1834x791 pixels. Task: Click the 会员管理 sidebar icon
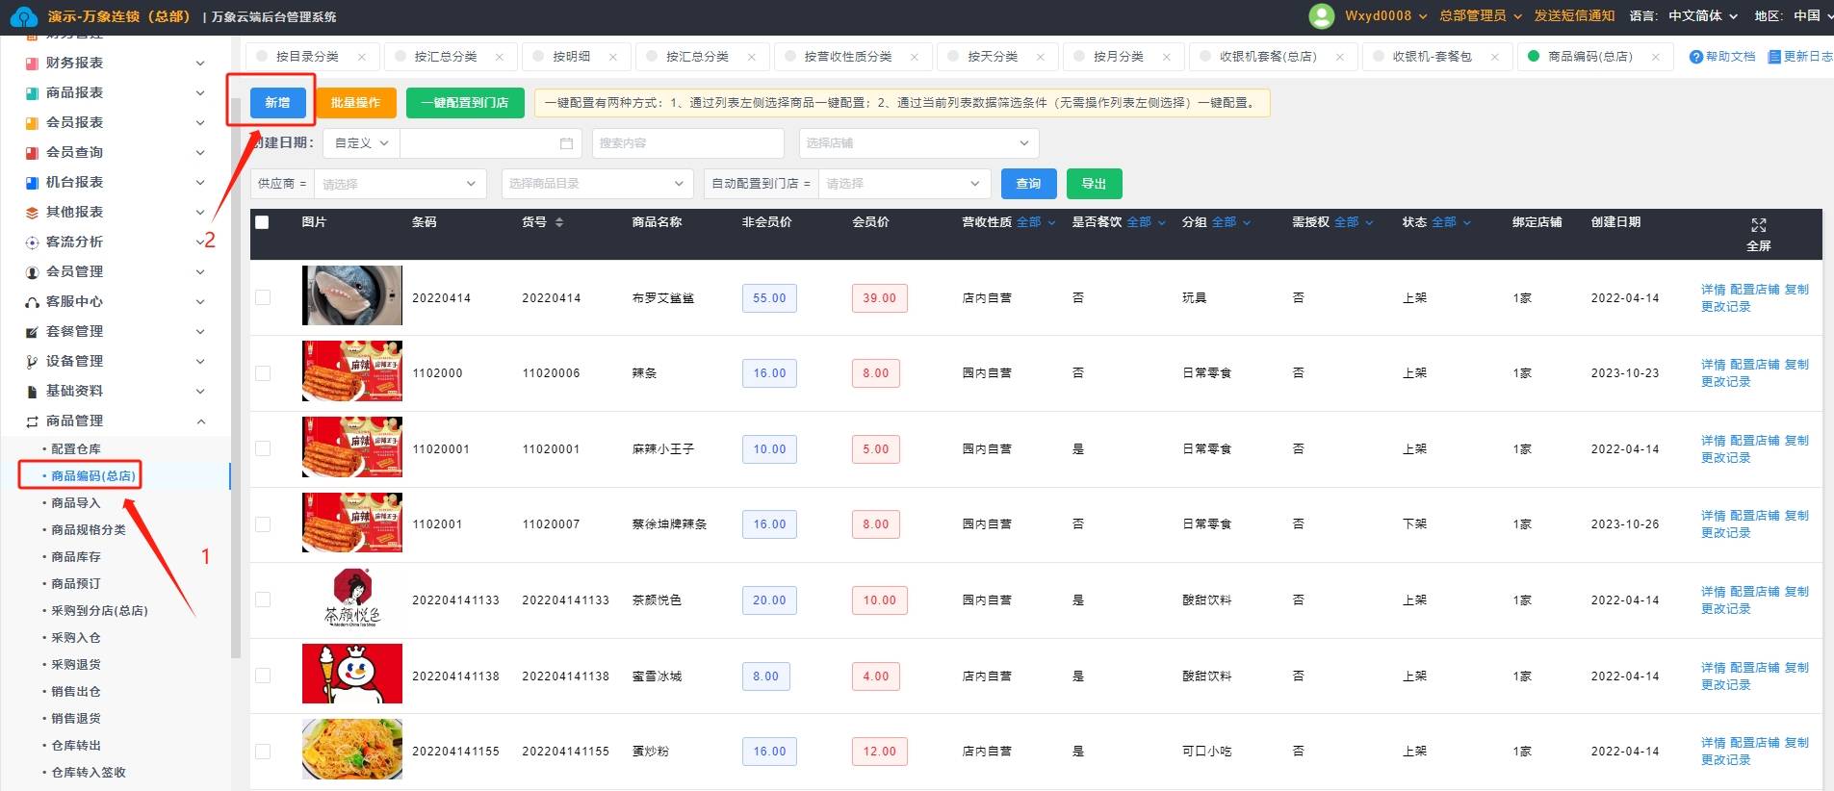32,272
